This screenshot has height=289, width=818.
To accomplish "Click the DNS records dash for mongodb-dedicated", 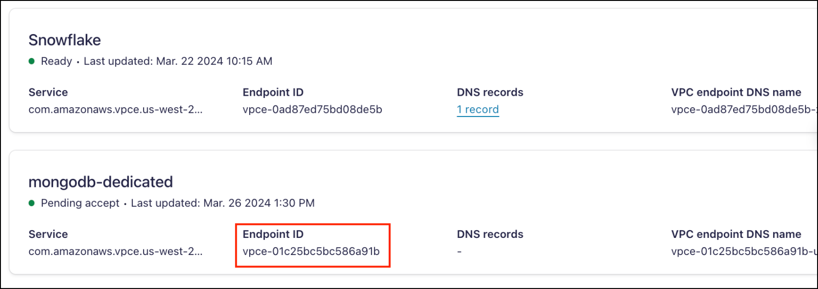I will 458,252.
